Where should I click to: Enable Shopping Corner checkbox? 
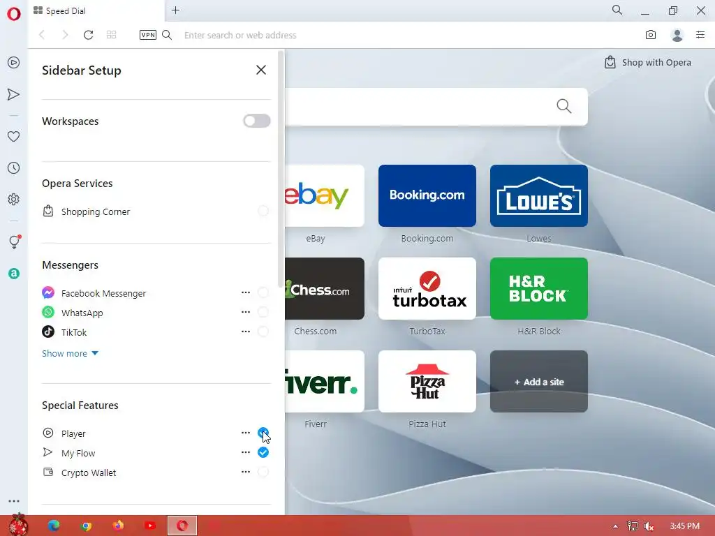263,211
